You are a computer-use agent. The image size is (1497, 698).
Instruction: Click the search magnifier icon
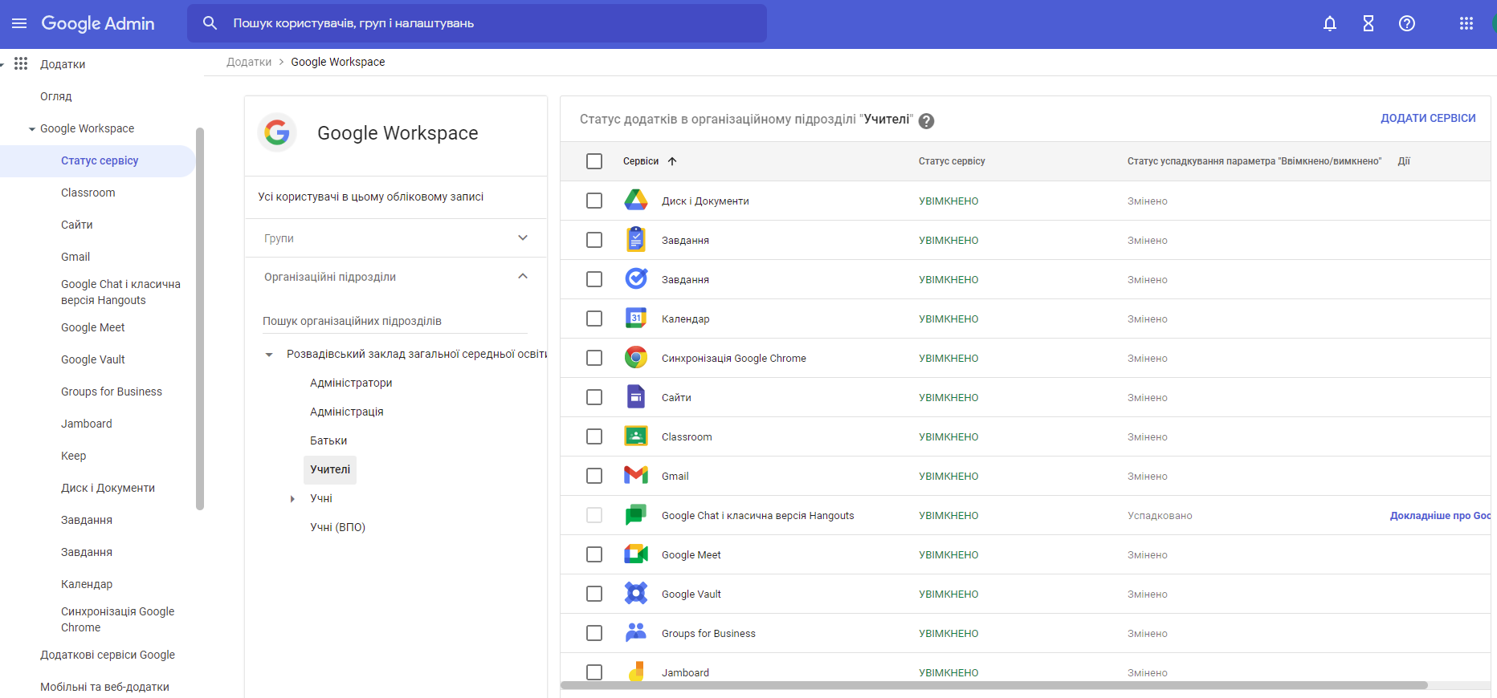click(210, 23)
